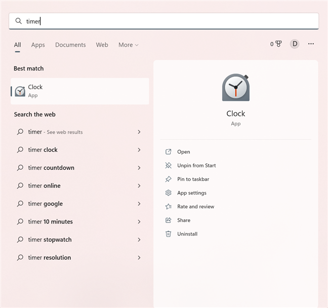Screen dimensions: 328x308
Task: Click search icon beside 'timer - See web results'
Action: 20,132
